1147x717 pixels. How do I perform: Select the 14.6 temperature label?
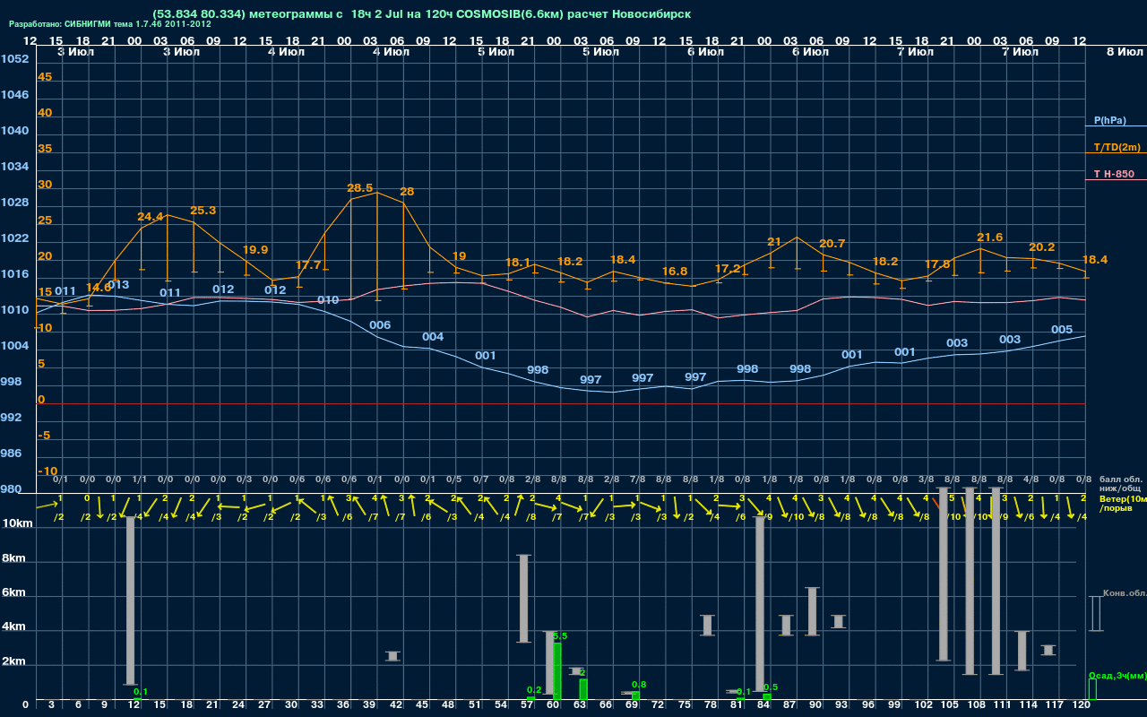(99, 288)
